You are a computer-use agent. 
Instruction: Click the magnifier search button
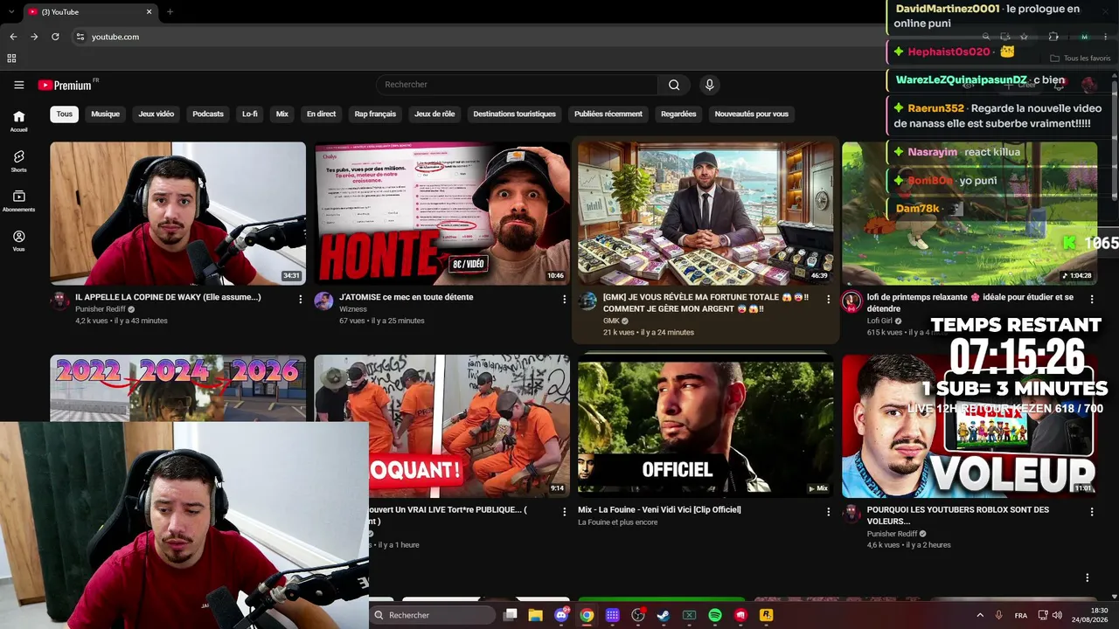[x=674, y=85]
